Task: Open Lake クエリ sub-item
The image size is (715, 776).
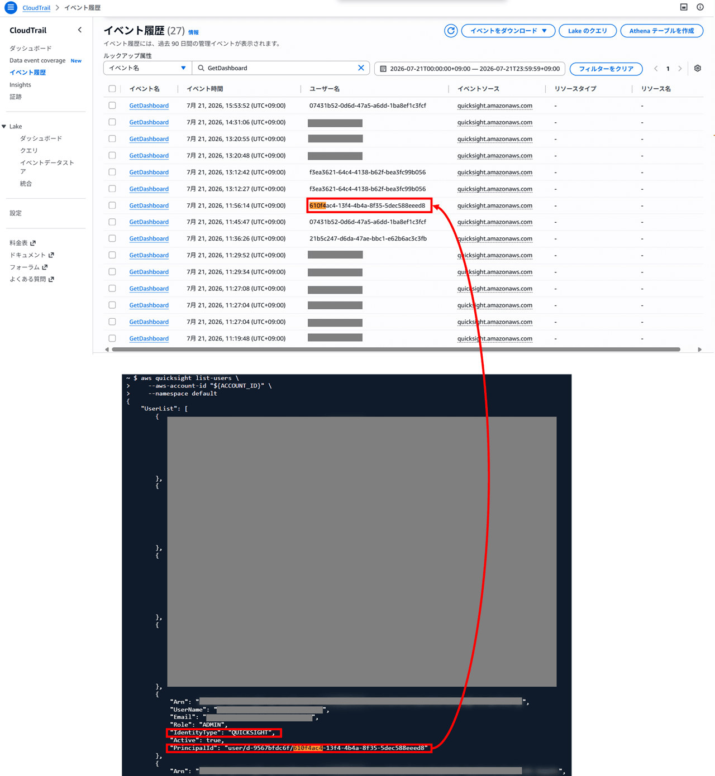Action: 29,151
